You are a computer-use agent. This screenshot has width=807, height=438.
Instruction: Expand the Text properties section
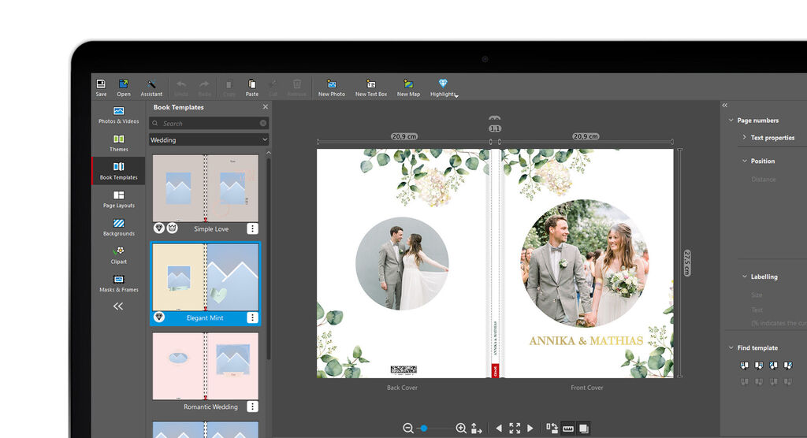coord(744,137)
